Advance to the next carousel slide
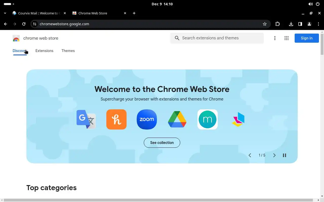 (274, 155)
